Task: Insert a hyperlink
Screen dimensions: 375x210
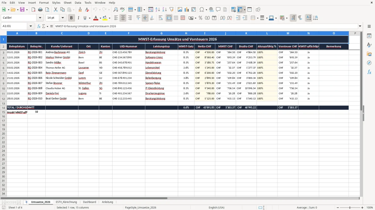Action: tap(211, 10)
